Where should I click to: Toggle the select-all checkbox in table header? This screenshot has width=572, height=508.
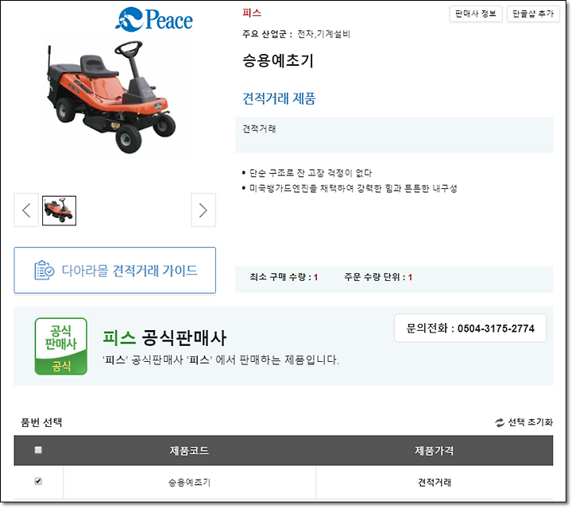pyautogui.click(x=38, y=450)
